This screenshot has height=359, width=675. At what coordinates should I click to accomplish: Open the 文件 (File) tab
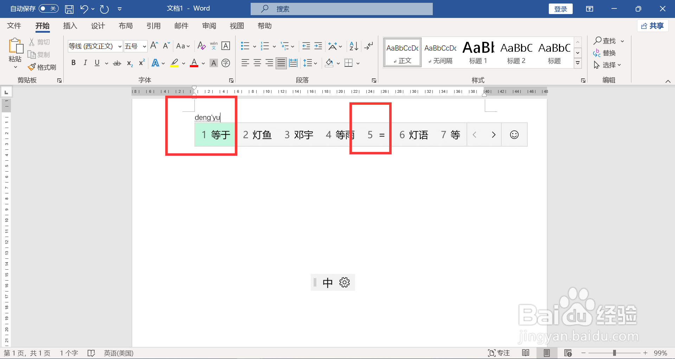[14, 26]
